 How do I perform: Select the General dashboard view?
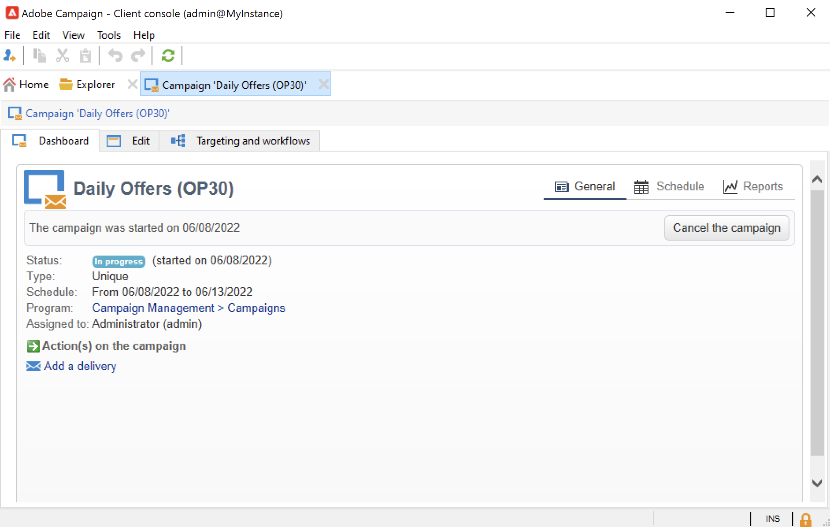pos(585,187)
